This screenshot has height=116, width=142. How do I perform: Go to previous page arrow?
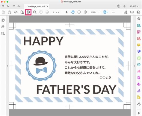(x=41, y=12)
